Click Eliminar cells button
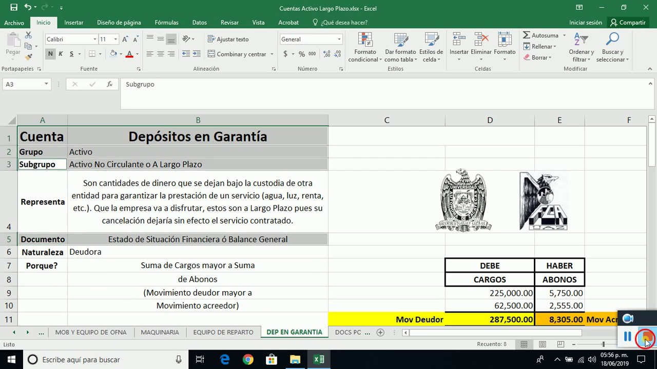 click(x=481, y=47)
